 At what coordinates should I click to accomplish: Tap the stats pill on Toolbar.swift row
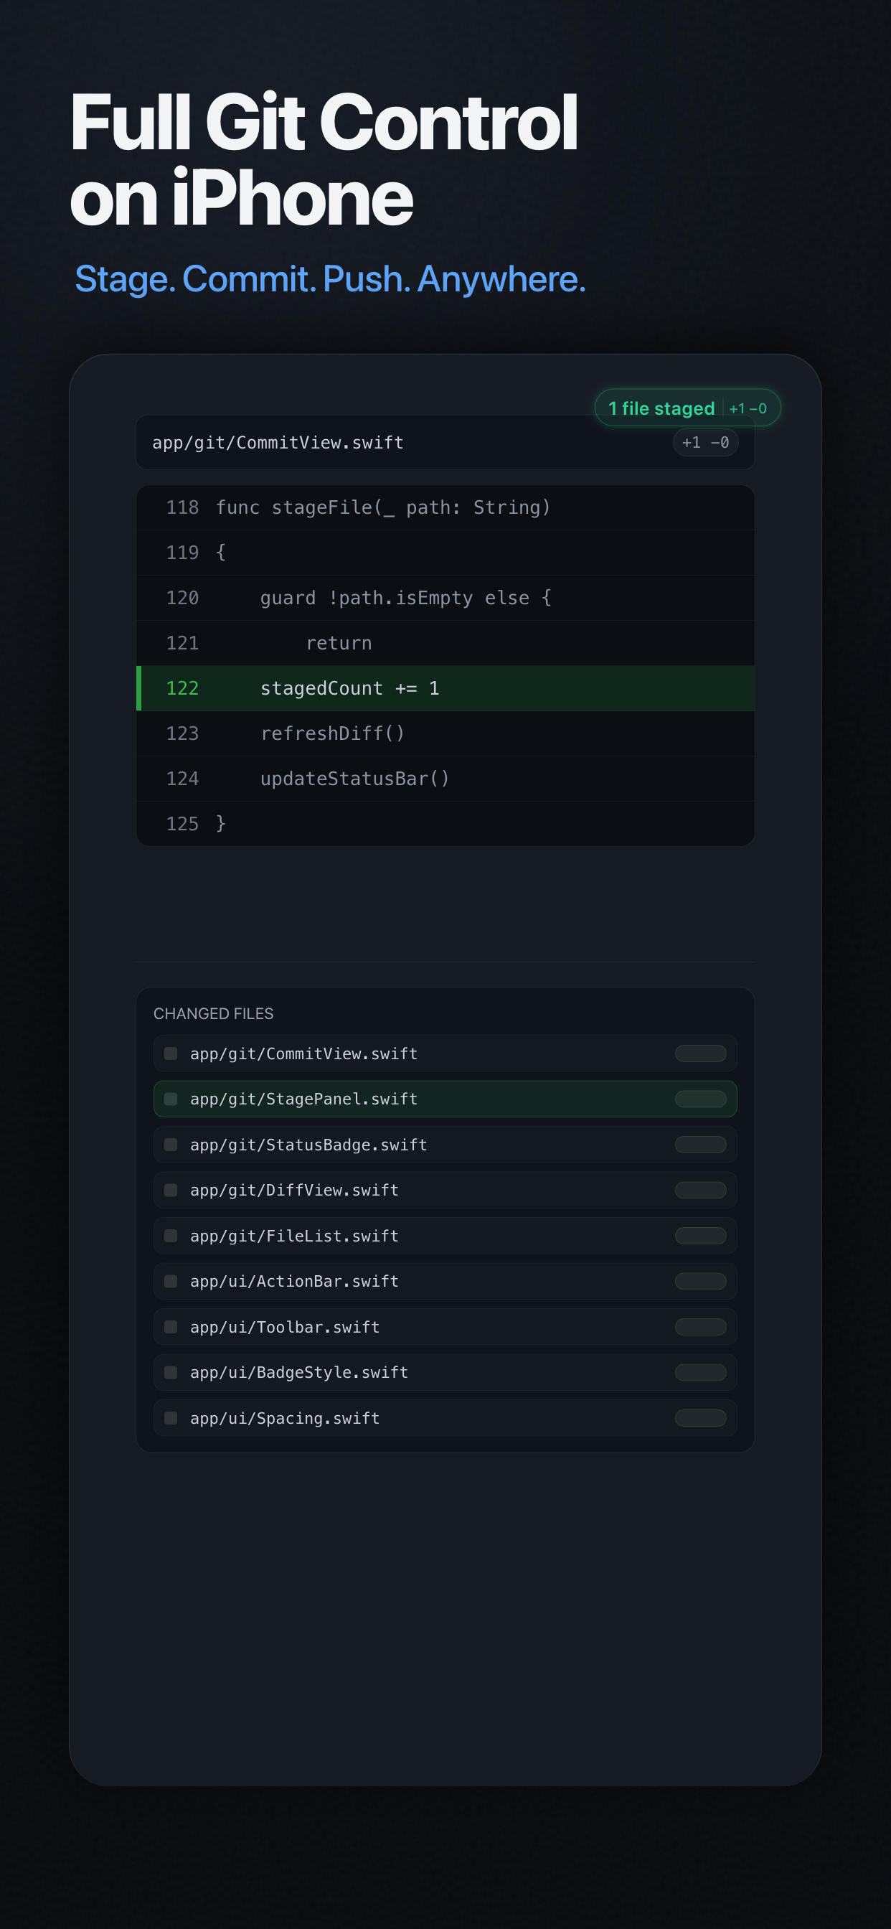[x=701, y=1327]
